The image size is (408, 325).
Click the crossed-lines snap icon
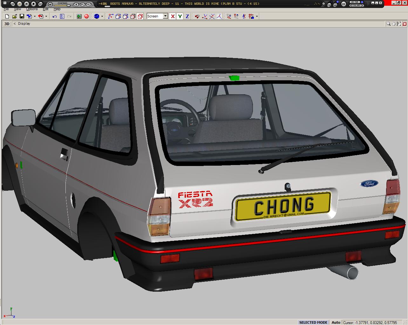212,16
